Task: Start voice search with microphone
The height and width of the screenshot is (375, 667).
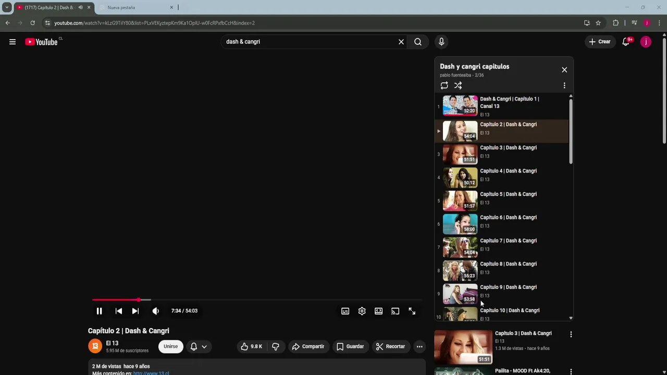Action: (x=441, y=42)
